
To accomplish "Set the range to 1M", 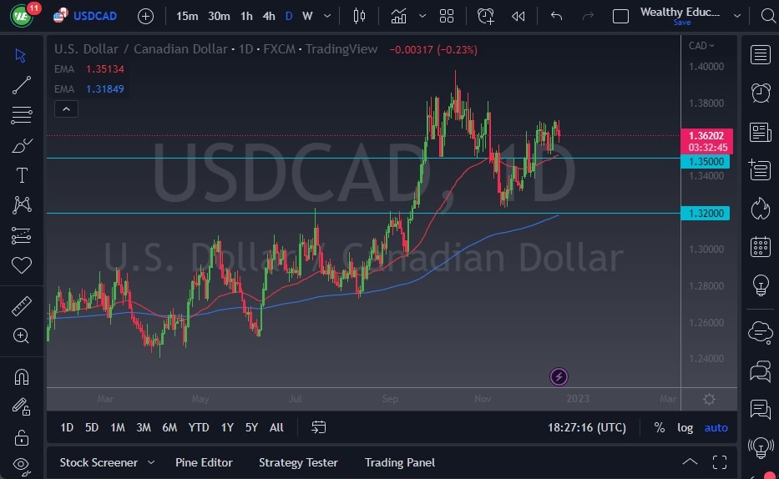I will click(117, 427).
